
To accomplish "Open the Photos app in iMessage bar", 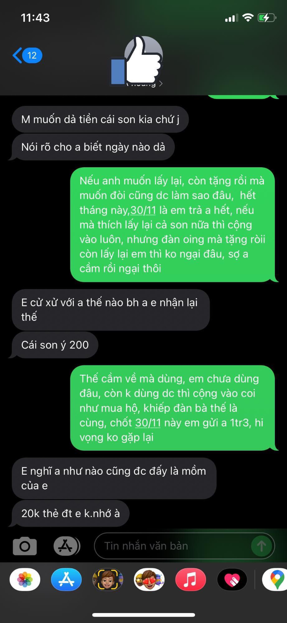I will (25, 579).
